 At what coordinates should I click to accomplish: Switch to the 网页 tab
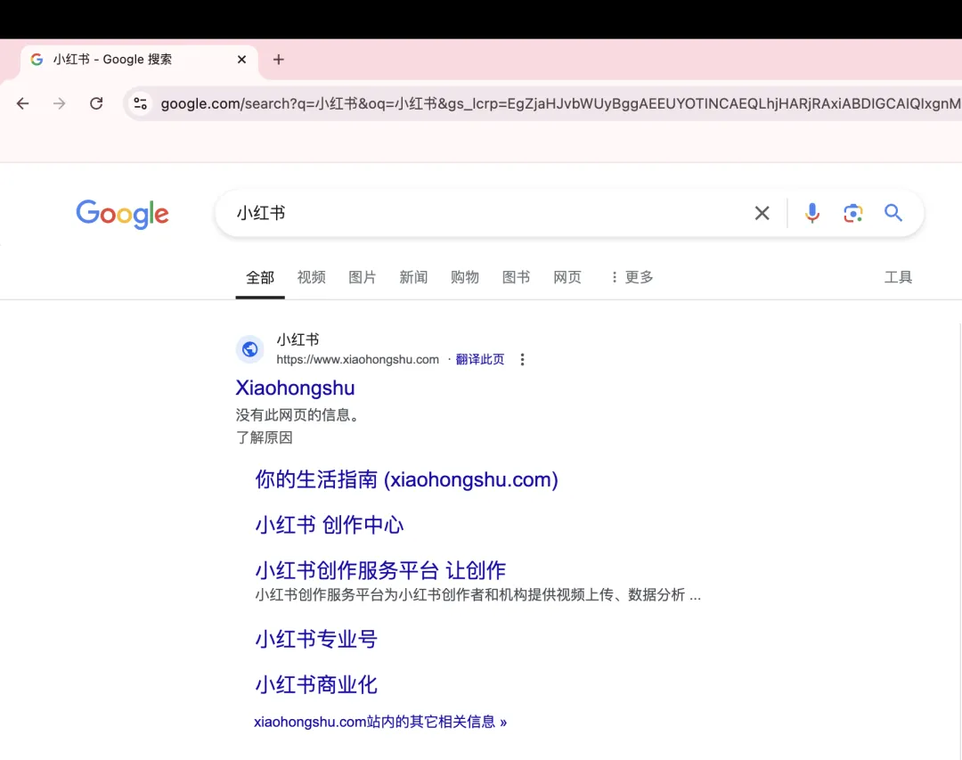[567, 277]
